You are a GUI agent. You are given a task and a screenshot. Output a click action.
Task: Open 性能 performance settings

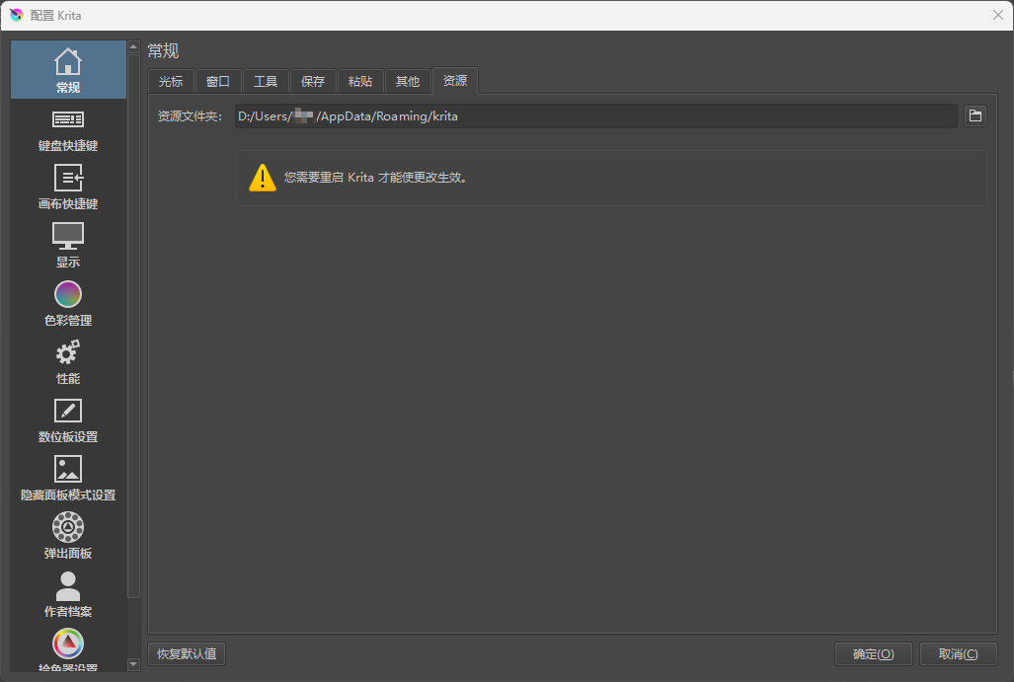pos(68,362)
